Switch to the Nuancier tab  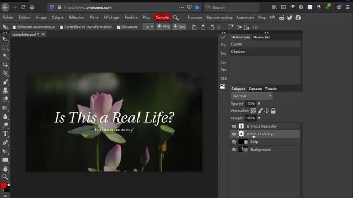coord(261,37)
